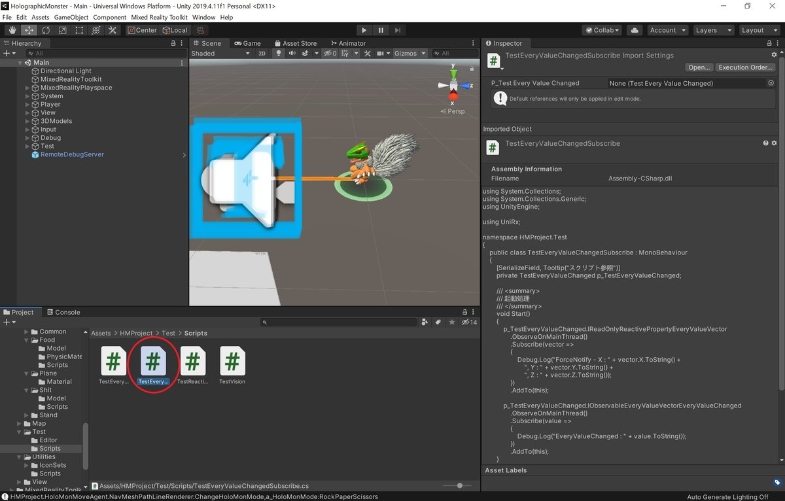Toggle hidden packages visibility count in Project

(x=469, y=322)
